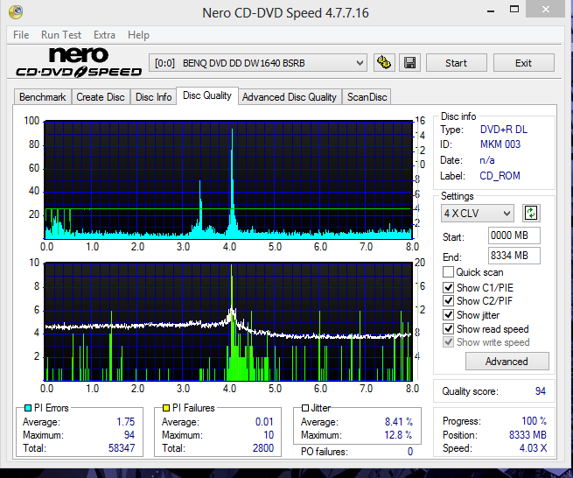
Task: Open the Run Test menu
Action: pyautogui.click(x=61, y=35)
